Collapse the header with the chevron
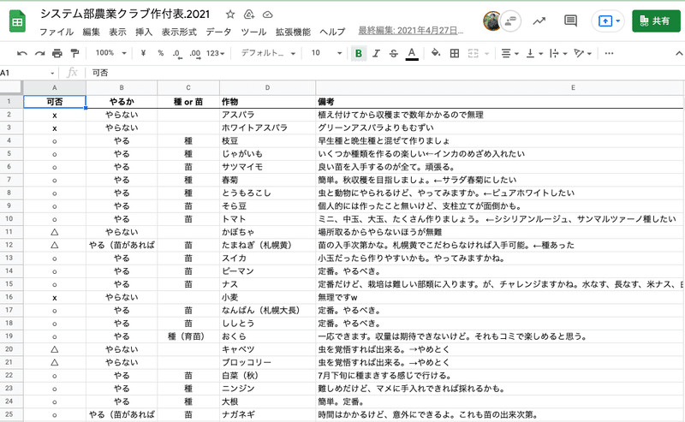Screen dimensions: 685x422 (679, 53)
